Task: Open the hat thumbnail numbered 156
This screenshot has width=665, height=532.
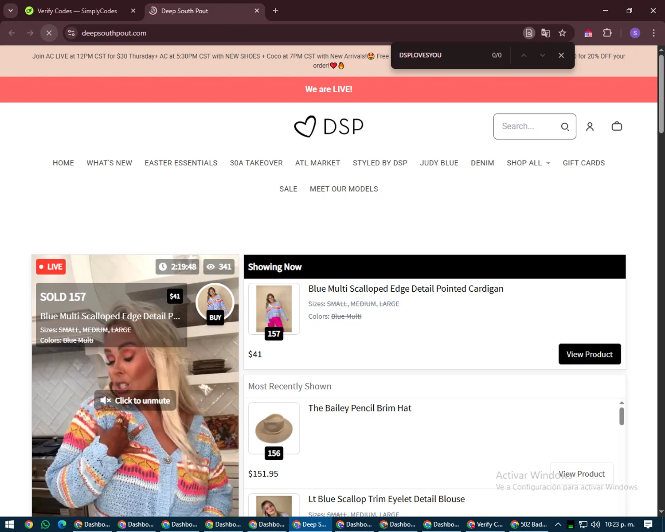Action: coord(274,428)
